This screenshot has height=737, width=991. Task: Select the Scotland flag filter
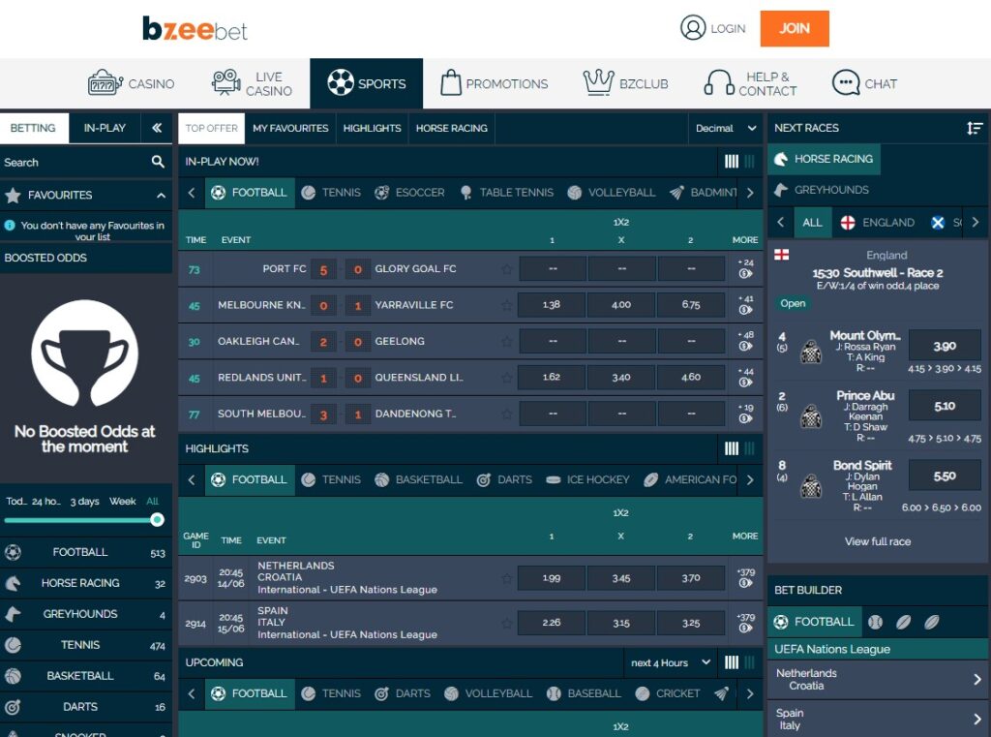938,223
